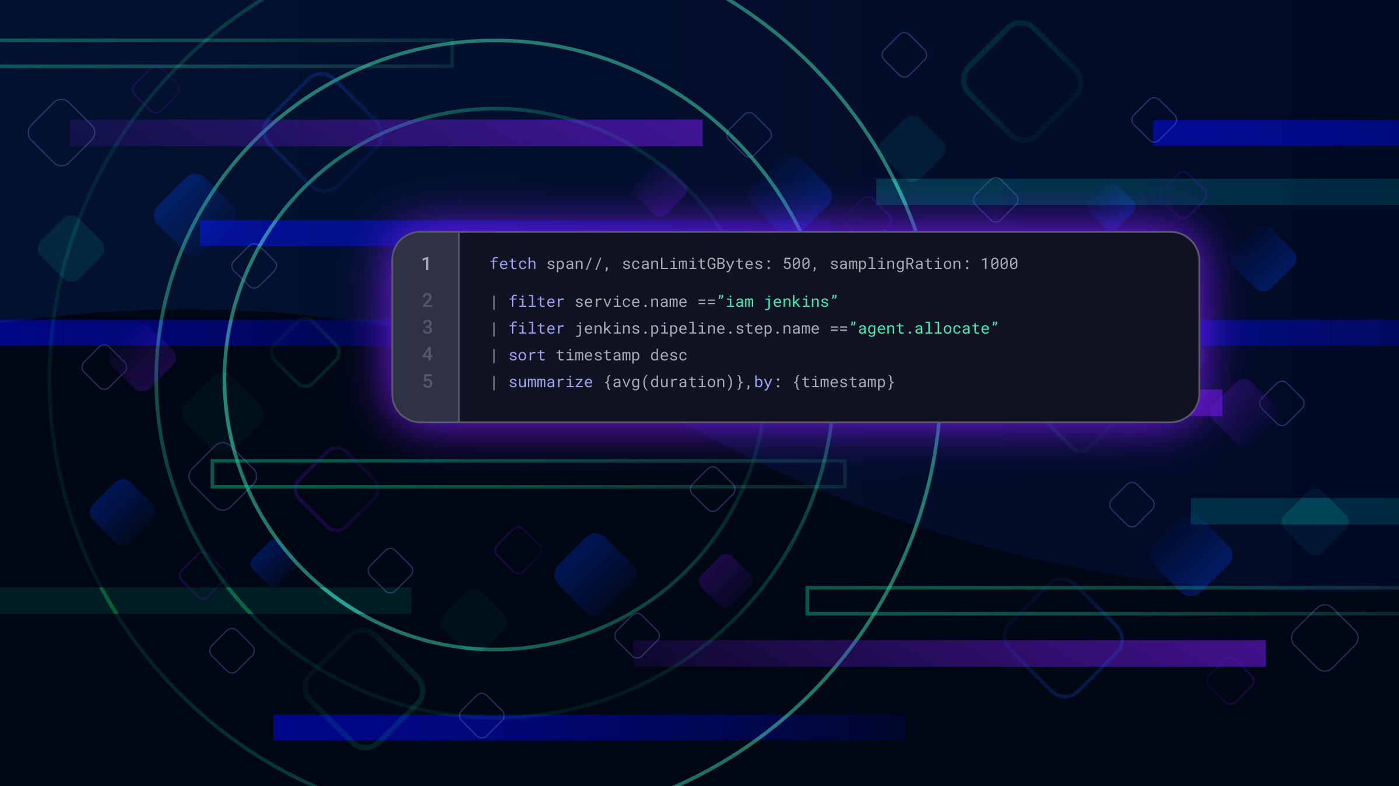Click line number 5 in the gutter
The width and height of the screenshot is (1399, 786).
tap(428, 382)
